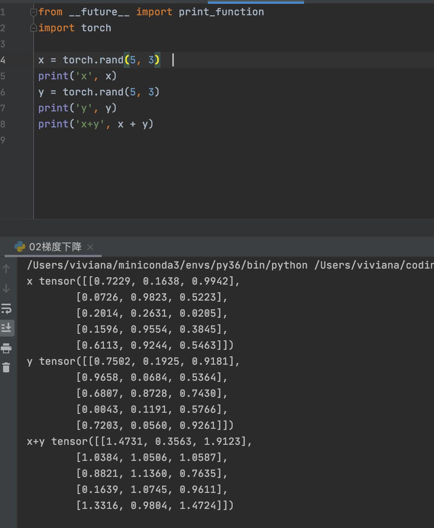The image size is (434, 528).
Task: Click output row '[0.7229, 0.1638, 0.9942]'
Action: tap(161, 281)
